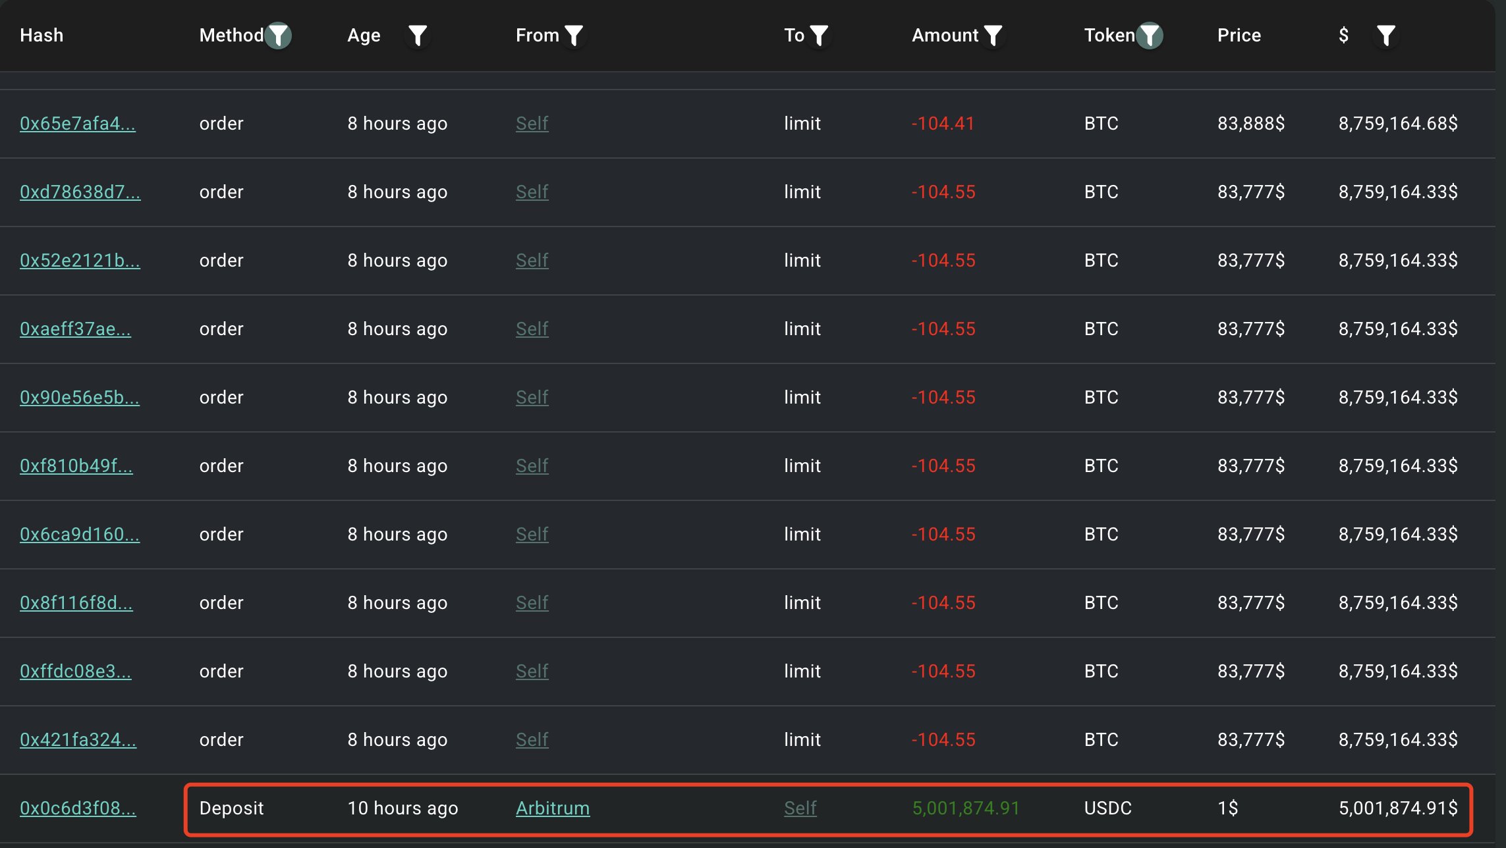The width and height of the screenshot is (1506, 848).
Task: Open transaction hash 0x52e2121b...
Action: (80, 261)
